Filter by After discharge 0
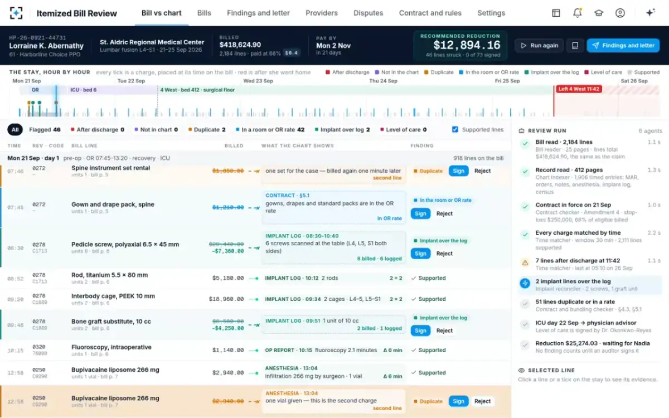The image size is (669, 418). (x=98, y=130)
